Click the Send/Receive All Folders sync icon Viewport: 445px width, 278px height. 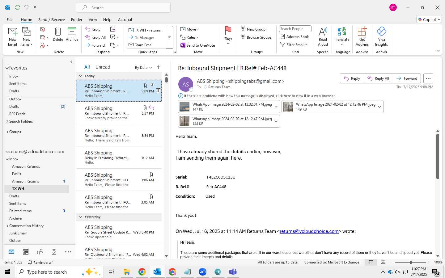click(17, 7)
